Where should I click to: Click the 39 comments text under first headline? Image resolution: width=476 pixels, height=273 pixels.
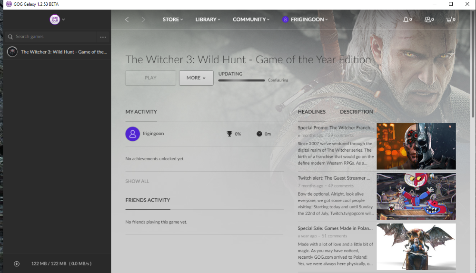point(341,135)
